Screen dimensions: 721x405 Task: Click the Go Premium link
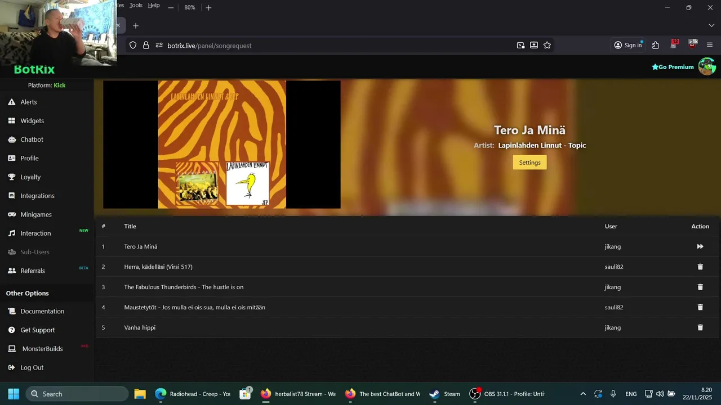(673, 67)
